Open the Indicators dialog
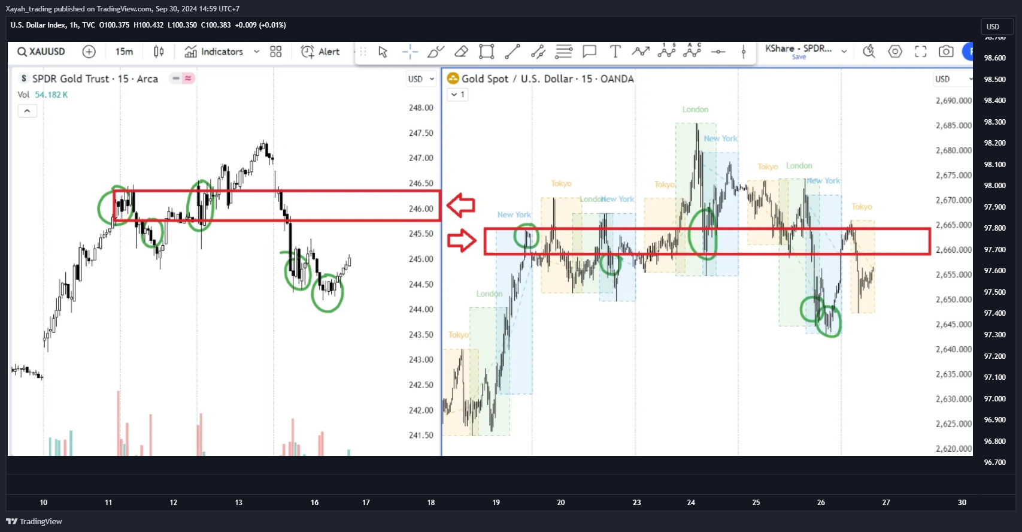 point(214,52)
